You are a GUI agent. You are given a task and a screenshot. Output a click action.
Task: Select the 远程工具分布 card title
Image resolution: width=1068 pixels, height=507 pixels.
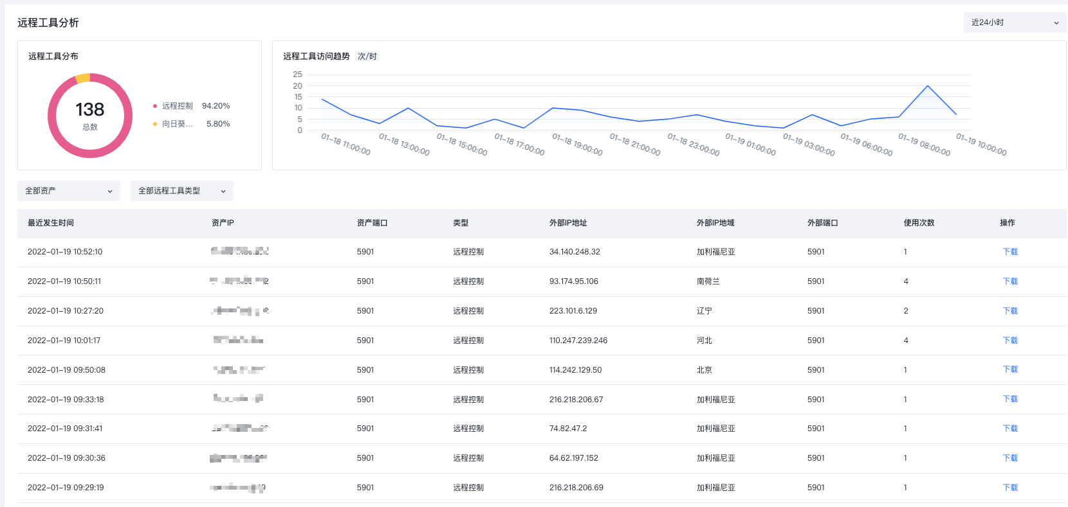pos(53,57)
